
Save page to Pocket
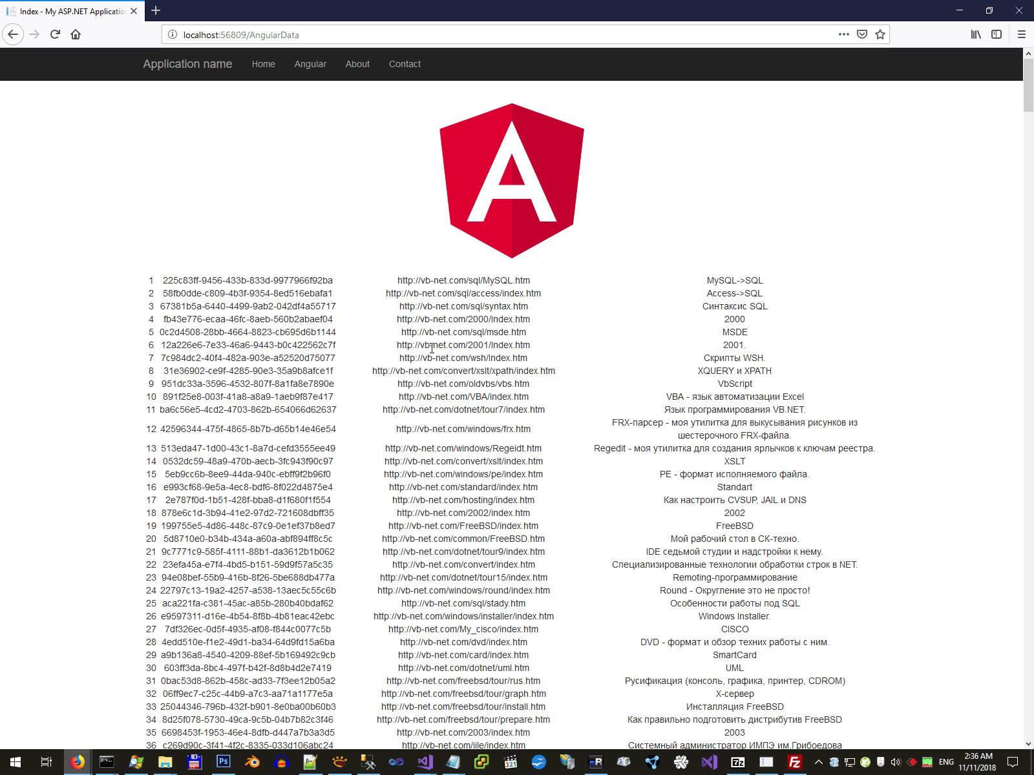862,34
